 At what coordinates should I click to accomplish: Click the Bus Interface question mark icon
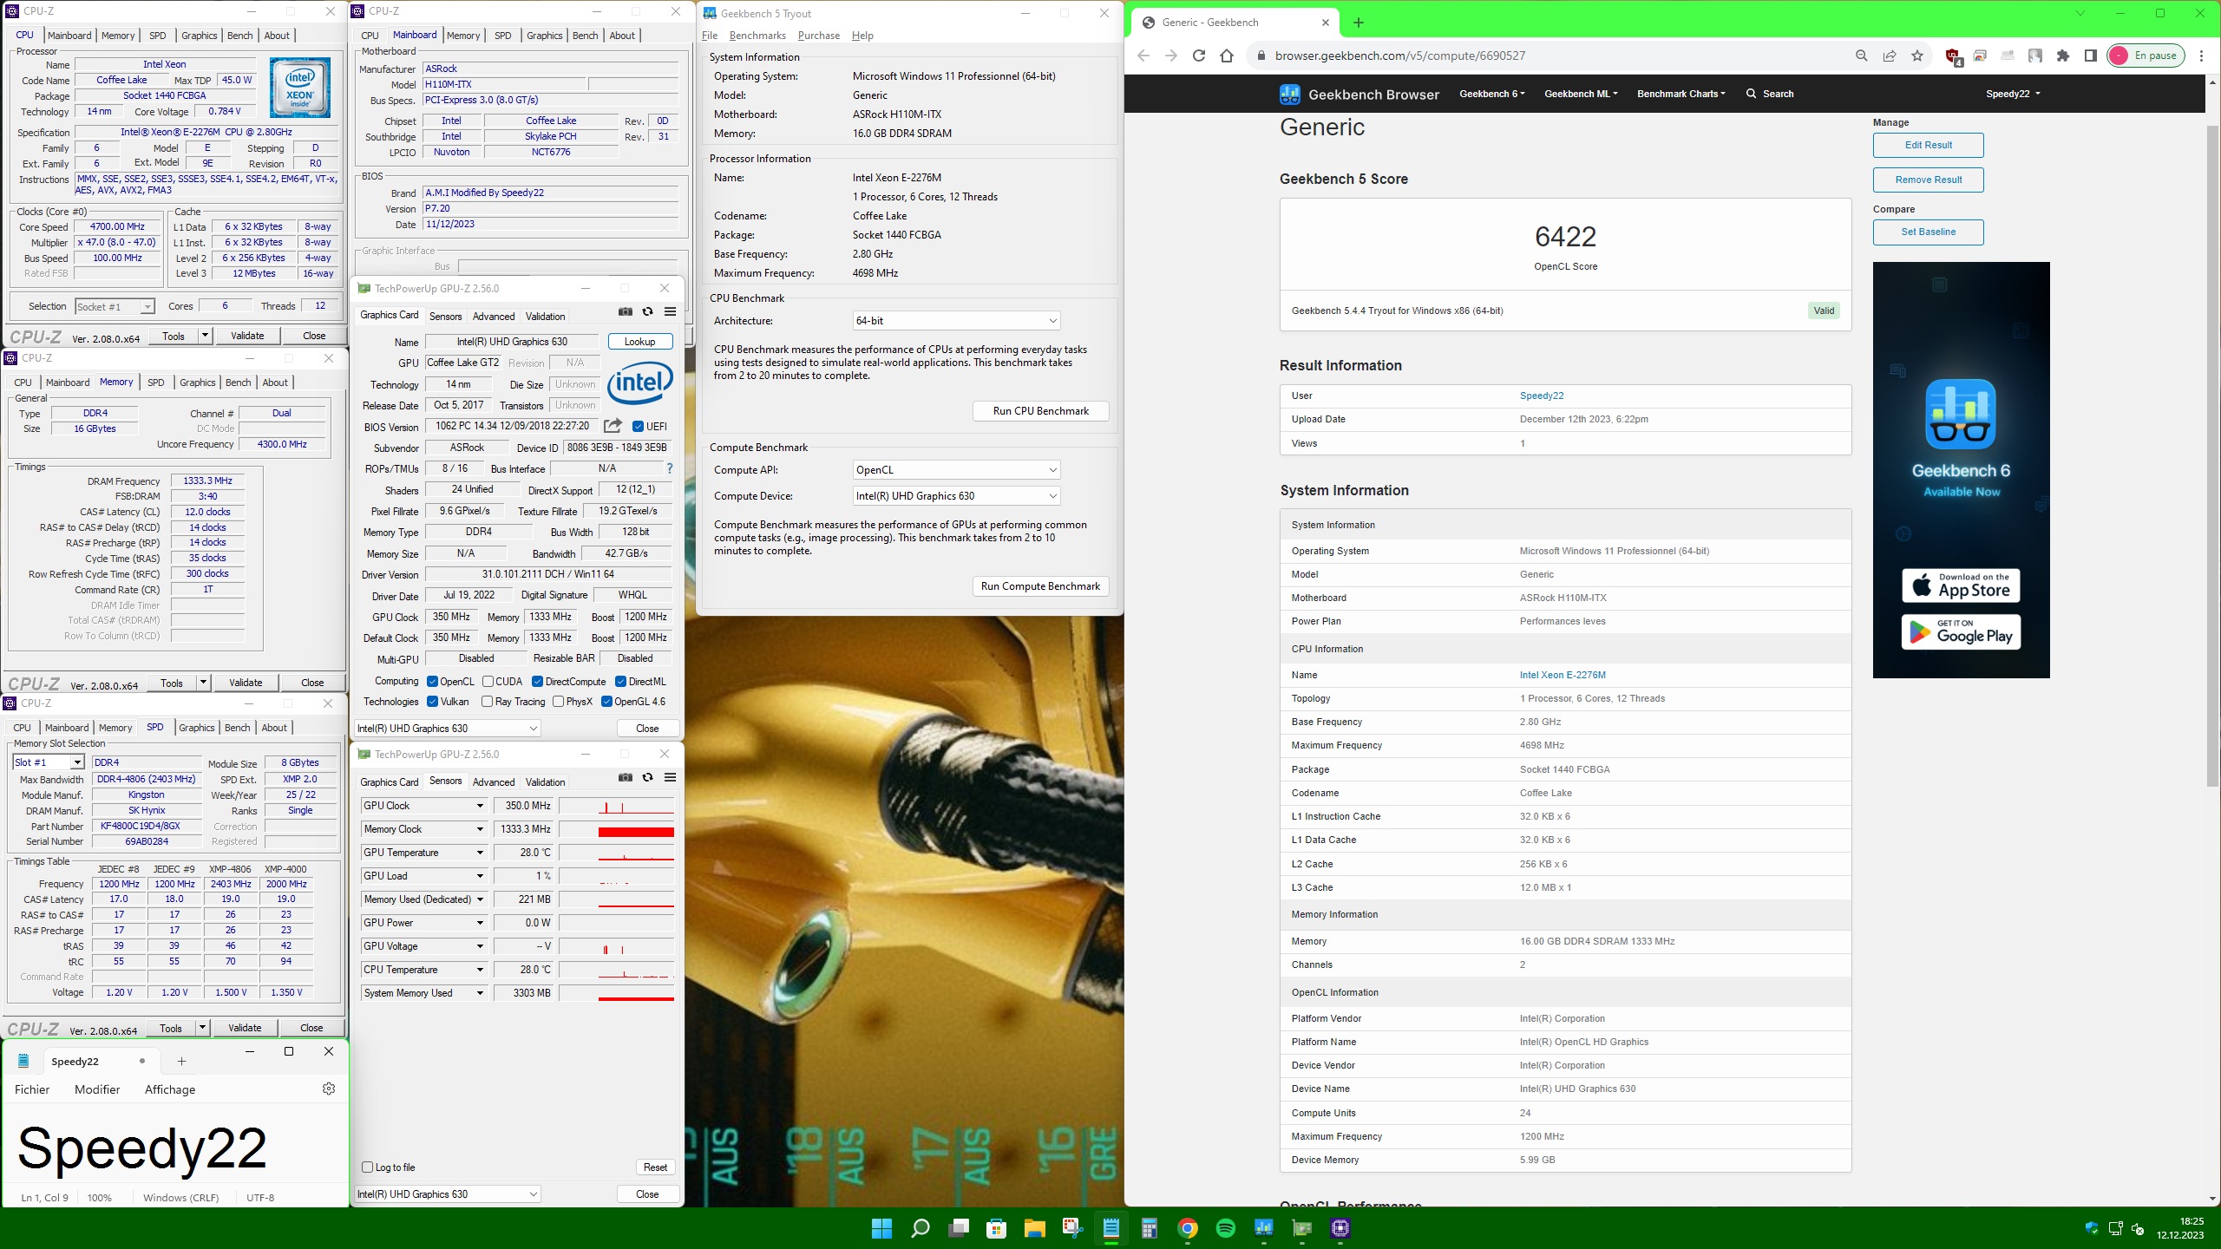click(x=669, y=468)
